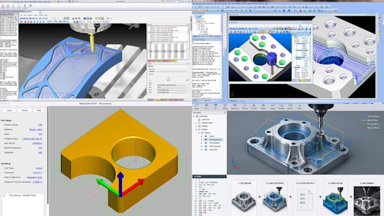Open the Setup tool in the CAM toolbar

click(x=197, y=107)
